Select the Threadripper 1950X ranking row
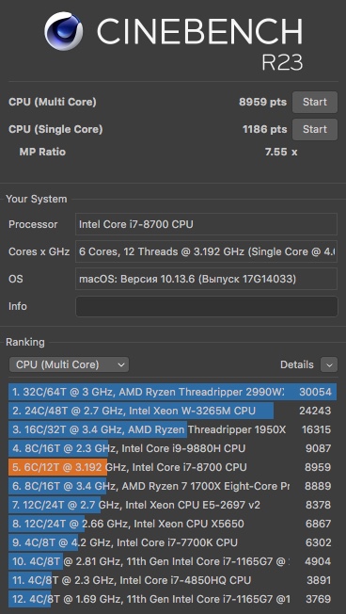346x614 pixels. click(x=172, y=429)
